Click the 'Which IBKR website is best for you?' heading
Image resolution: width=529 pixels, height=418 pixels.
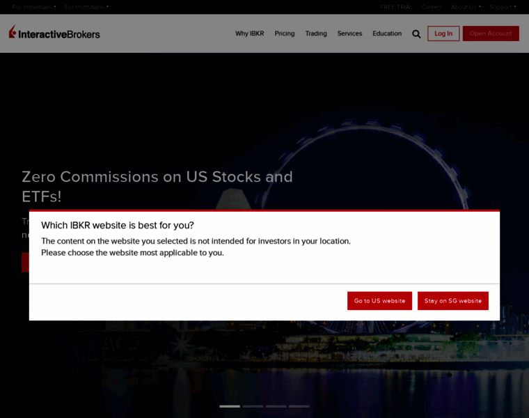(118, 225)
